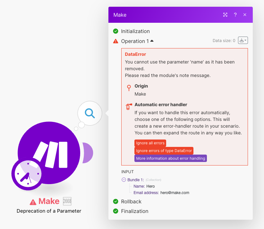Click the light purple connector handle on module
This screenshot has height=229, width=264.
point(88,153)
